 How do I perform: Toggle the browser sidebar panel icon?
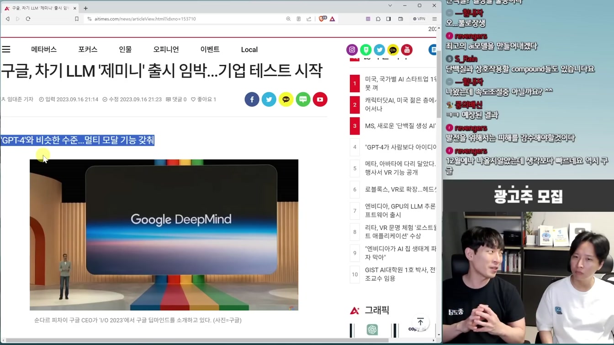[x=388, y=19]
